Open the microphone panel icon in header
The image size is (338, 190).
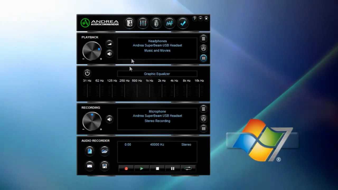156,23
